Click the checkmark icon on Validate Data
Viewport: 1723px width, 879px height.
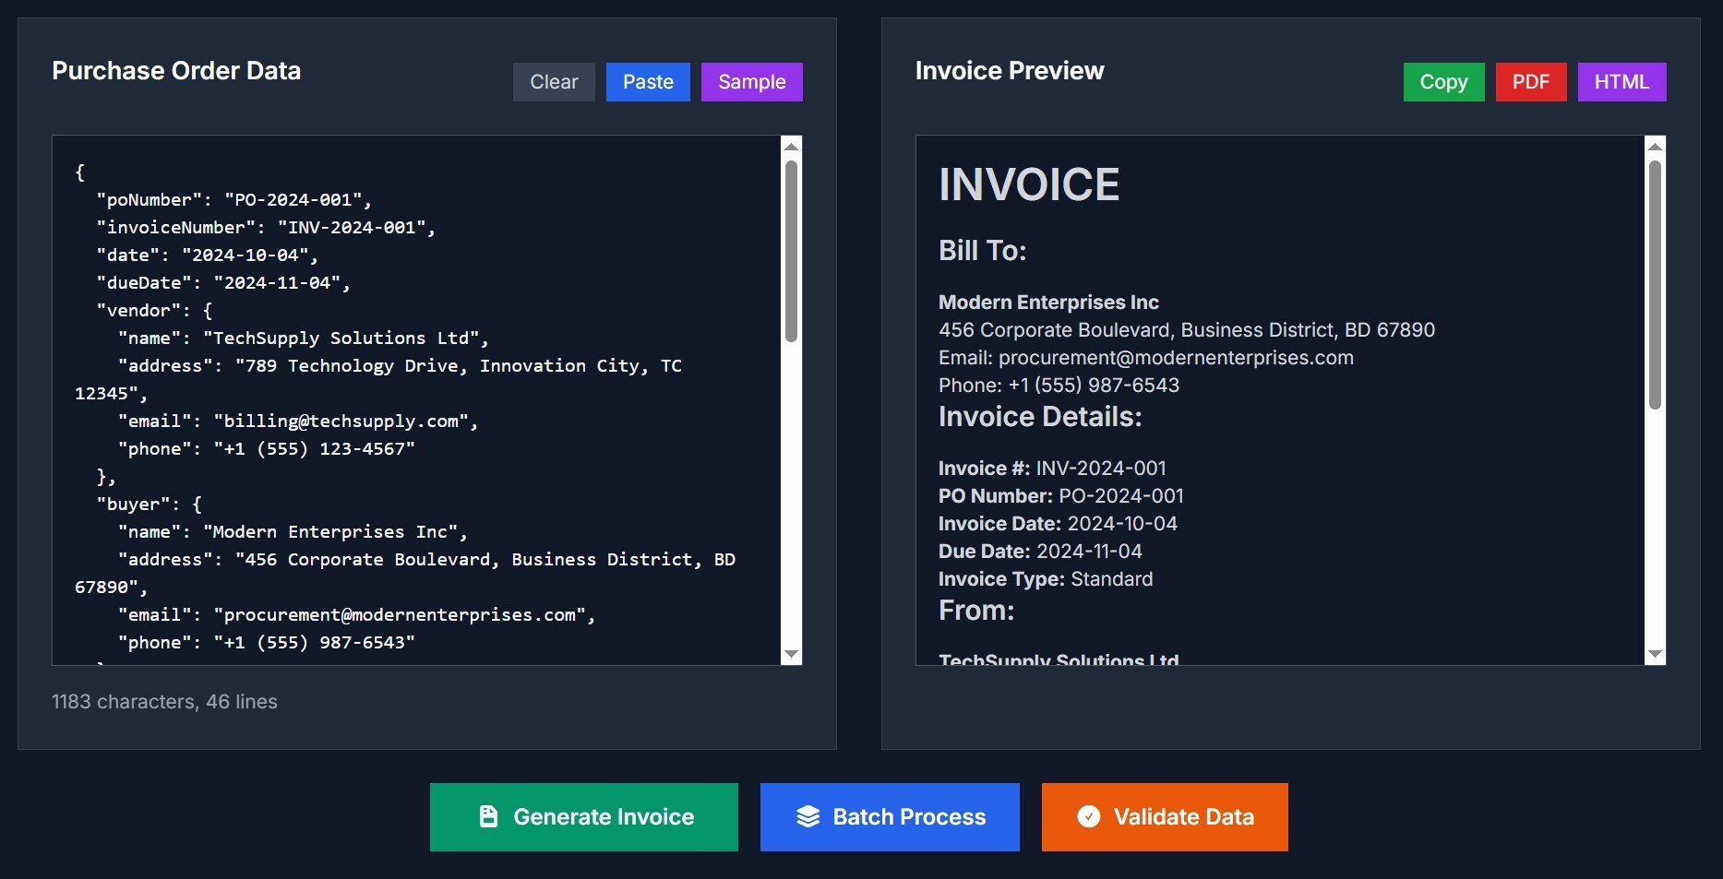coord(1089,816)
